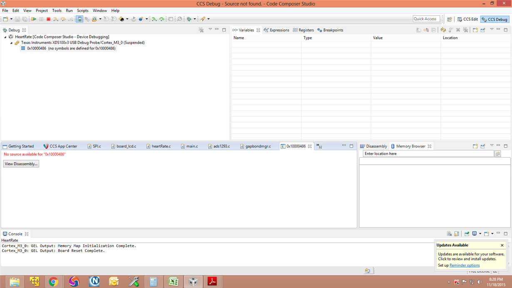
Task: Open Chrome from the Windows taskbar
Action: pos(53,282)
